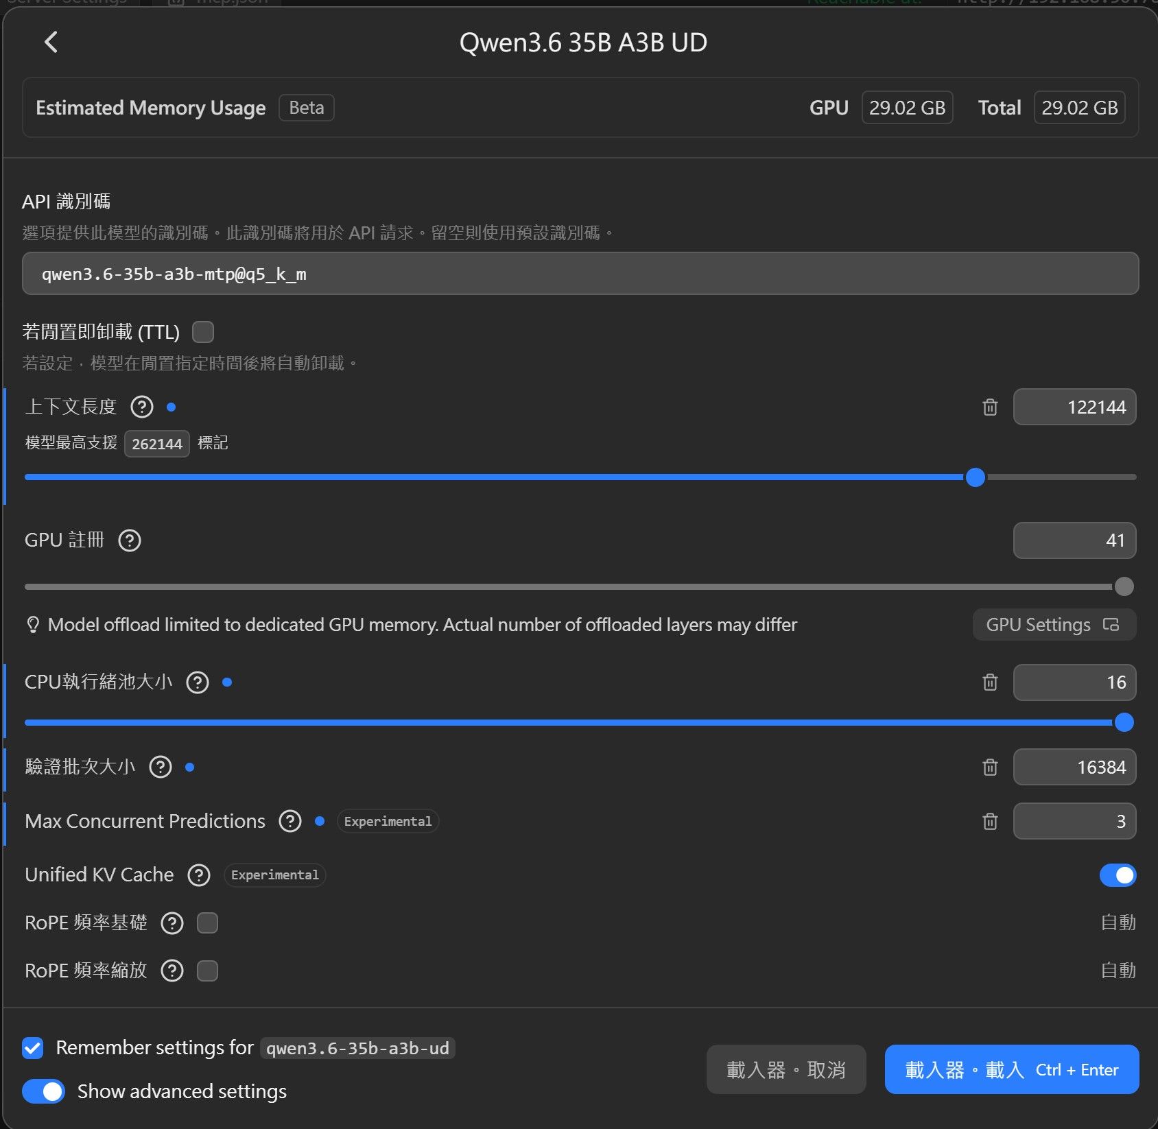1158x1129 pixels.
Task: Click the 自動 value for RoPE 頻率縮放
Action: 1118,971
